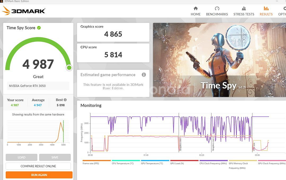Click the green verified score checkmark

(x=39, y=28)
